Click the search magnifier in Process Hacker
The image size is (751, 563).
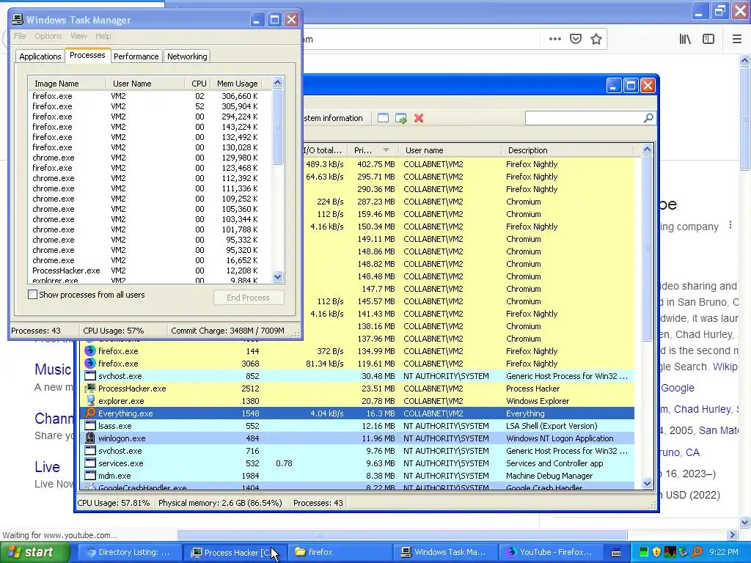(x=648, y=118)
